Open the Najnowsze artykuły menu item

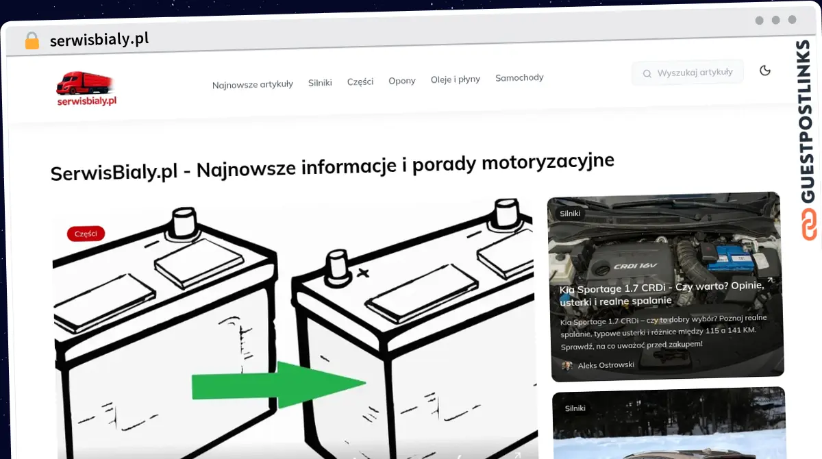252,84
